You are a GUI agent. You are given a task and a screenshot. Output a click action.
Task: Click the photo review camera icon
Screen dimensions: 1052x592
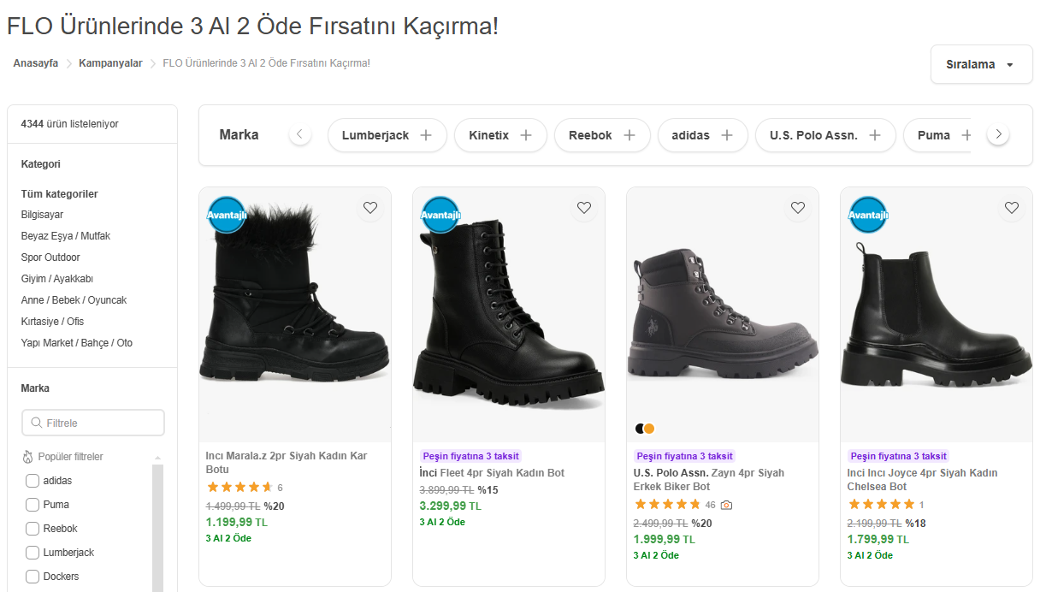pos(726,505)
